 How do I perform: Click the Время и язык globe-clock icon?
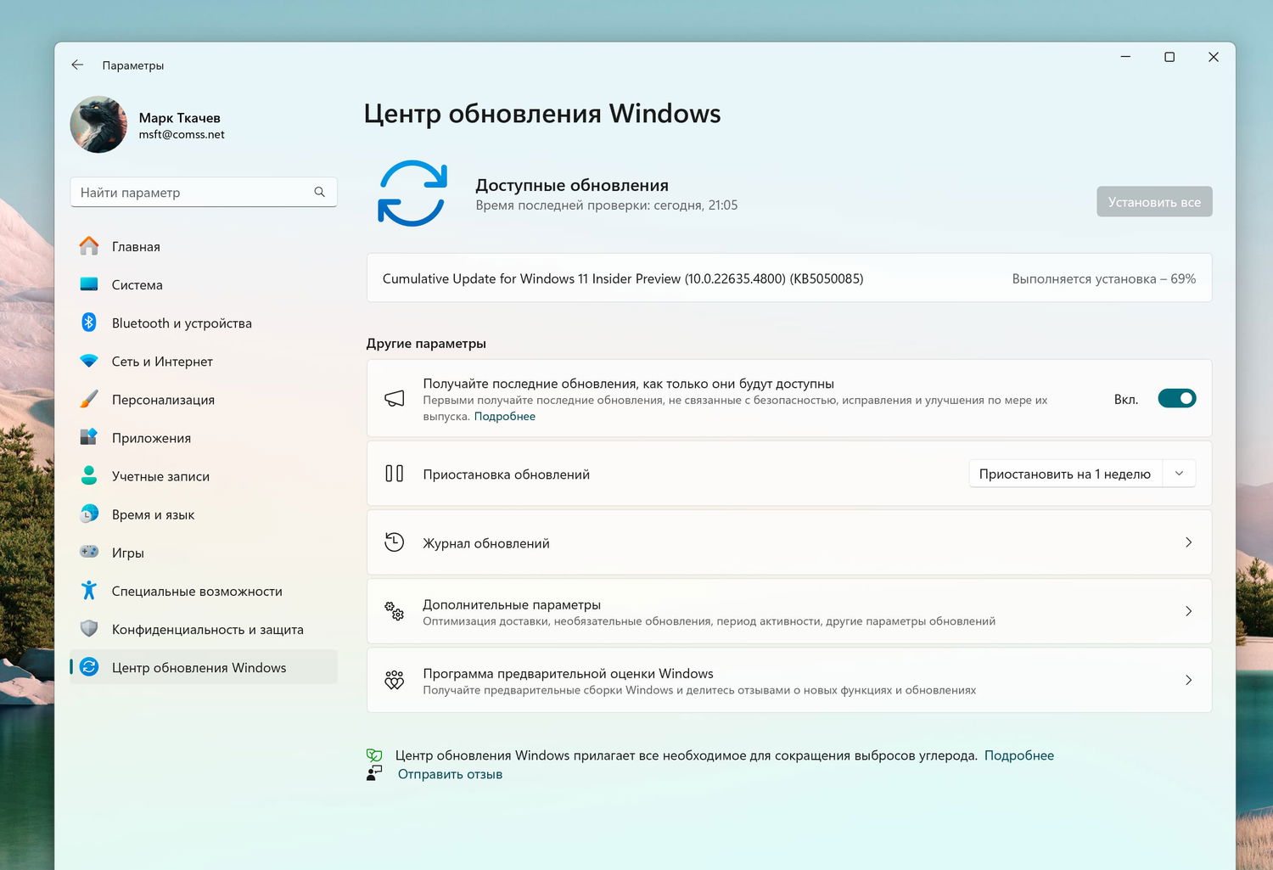[89, 514]
